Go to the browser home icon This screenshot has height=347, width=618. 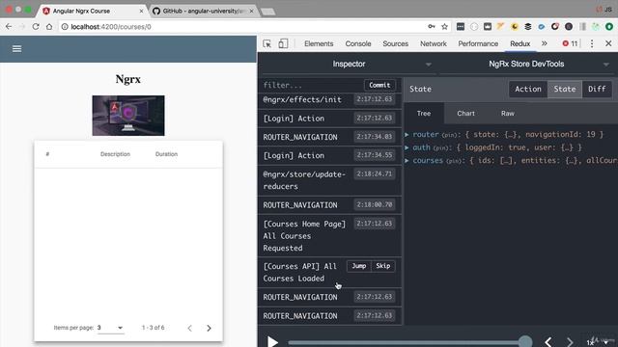click(49, 27)
